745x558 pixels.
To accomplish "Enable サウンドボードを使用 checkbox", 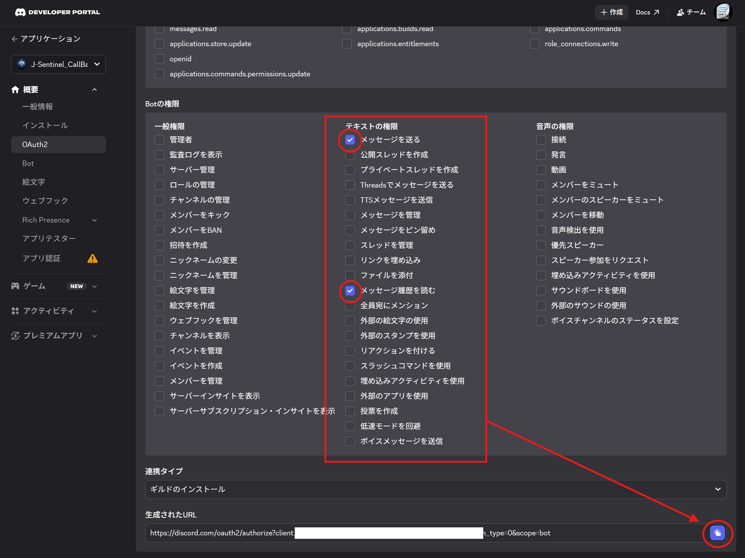I will [x=541, y=290].
